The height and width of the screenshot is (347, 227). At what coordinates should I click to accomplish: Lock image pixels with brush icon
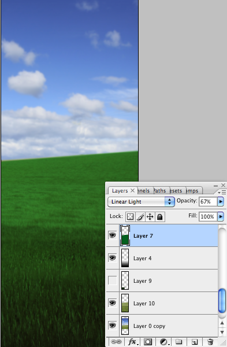click(140, 217)
